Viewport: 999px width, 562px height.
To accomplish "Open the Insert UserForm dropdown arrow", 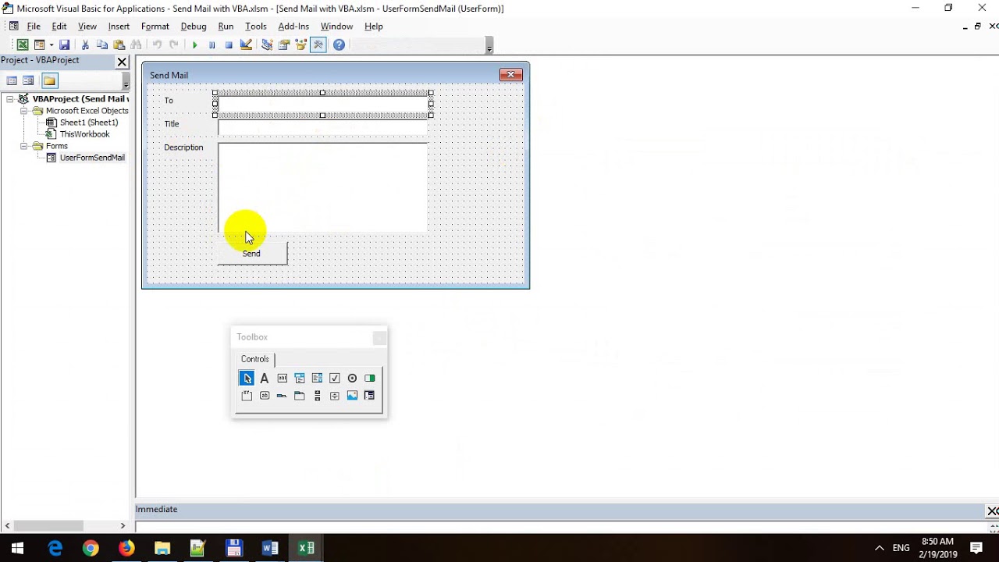I will coord(52,45).
